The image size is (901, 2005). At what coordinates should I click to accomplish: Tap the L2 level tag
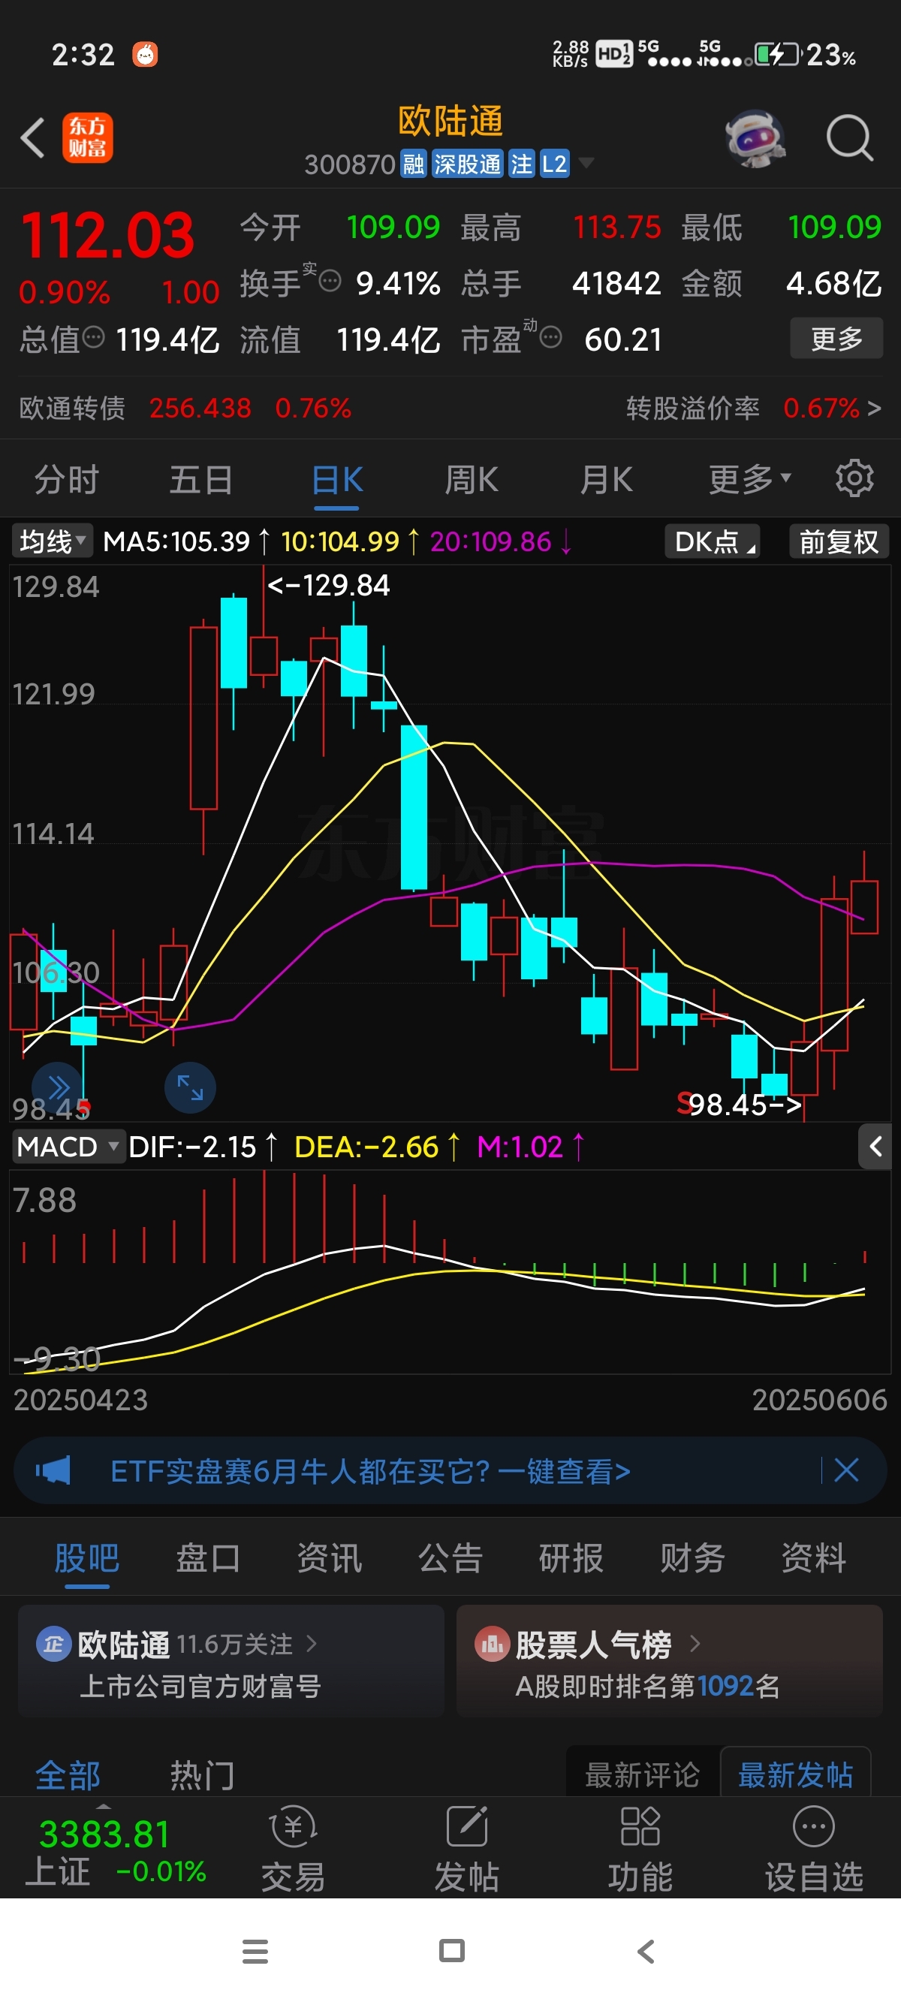[554, 164]
